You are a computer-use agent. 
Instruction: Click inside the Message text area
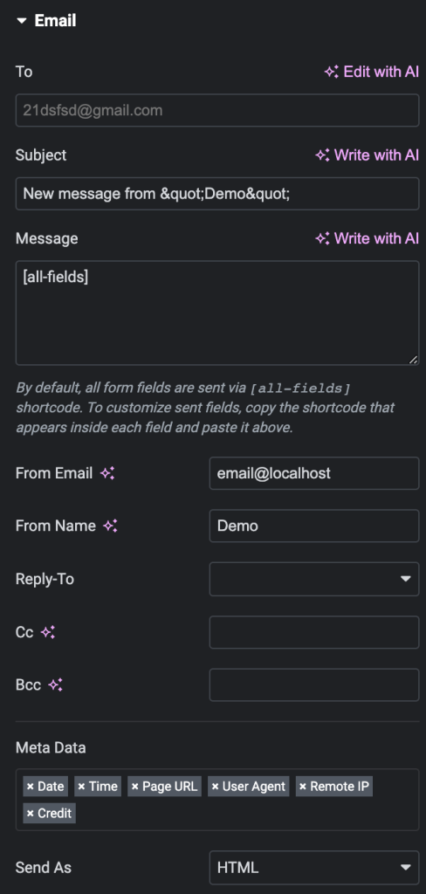[217, 313]
